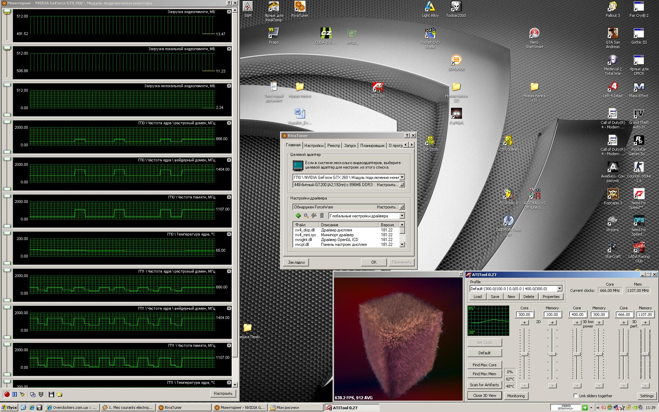Click the Scan for Artifacts button
This screenshot has width=659, height=412.
(x=484, y=385)
